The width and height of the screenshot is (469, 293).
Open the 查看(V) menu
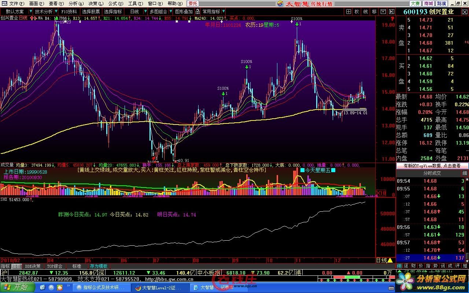pyautogui.click(x=56, y=3)
